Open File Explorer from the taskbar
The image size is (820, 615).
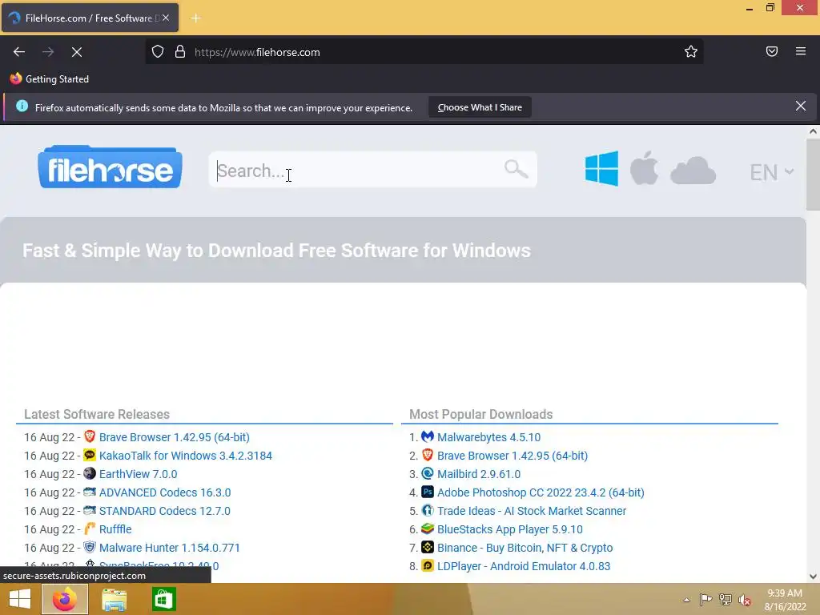click(114, 599)
